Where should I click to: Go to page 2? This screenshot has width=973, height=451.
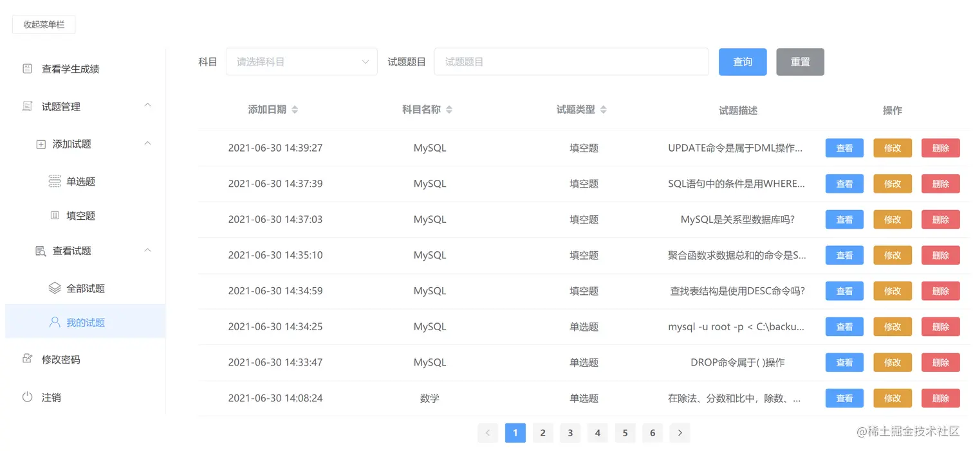542,433
